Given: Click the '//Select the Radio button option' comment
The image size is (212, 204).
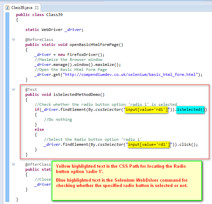Looking at the screenshot, I should pos(93,139).
